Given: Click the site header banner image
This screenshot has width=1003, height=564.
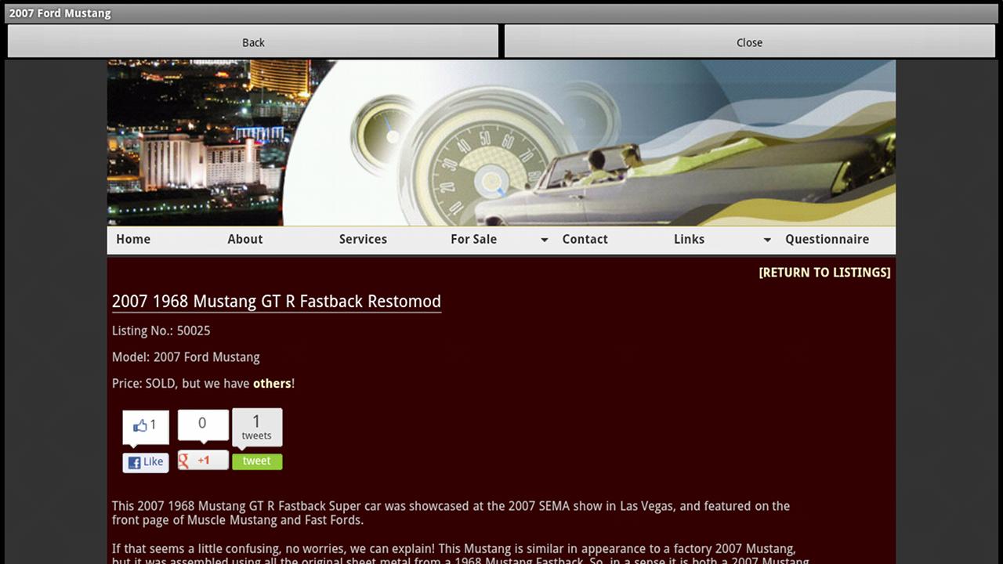Looking at the screenshot, I should [501, 143].
